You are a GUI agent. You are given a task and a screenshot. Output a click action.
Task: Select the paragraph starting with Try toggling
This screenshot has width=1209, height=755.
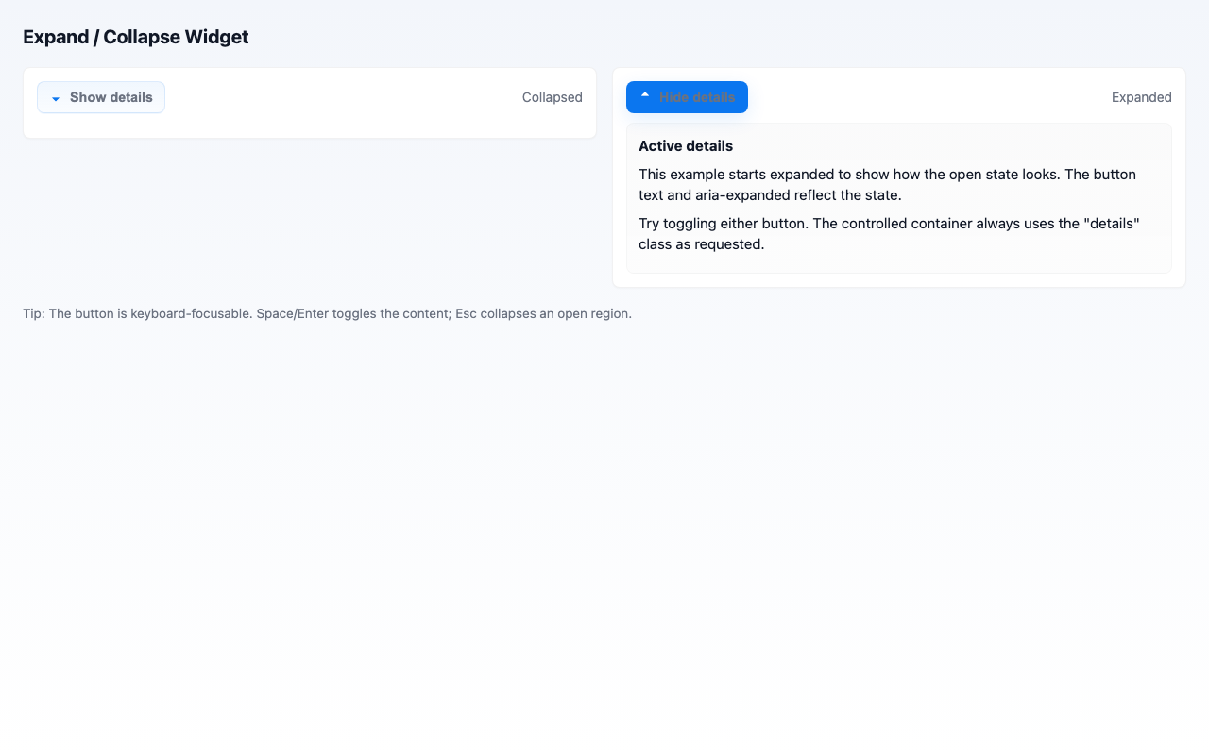click(x=888, y=233)
